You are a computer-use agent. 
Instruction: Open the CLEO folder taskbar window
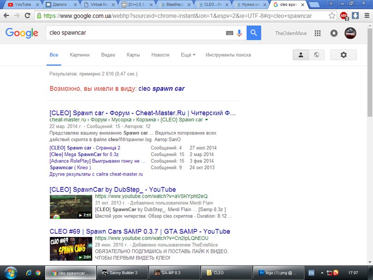[226, 273]
